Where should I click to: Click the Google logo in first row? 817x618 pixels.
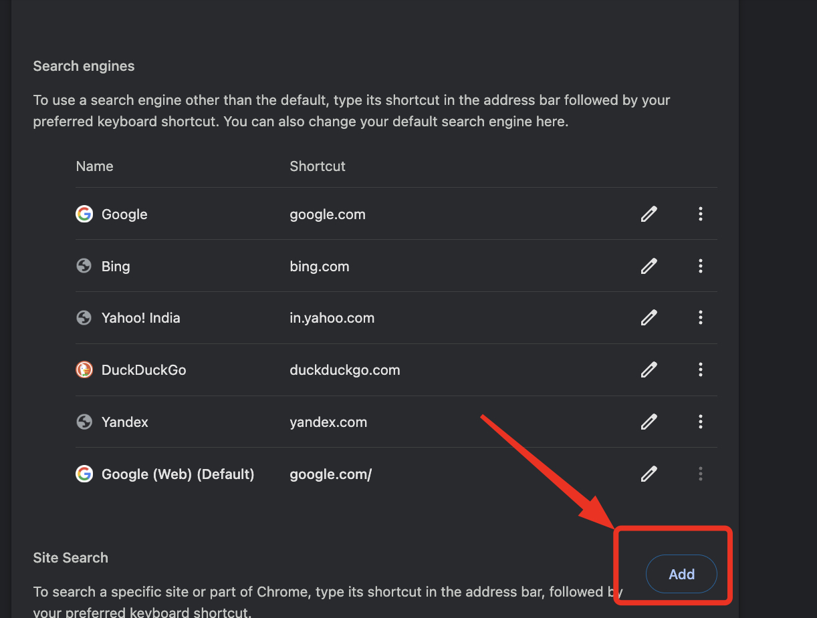pyautogui.click(x=84, y=214)
